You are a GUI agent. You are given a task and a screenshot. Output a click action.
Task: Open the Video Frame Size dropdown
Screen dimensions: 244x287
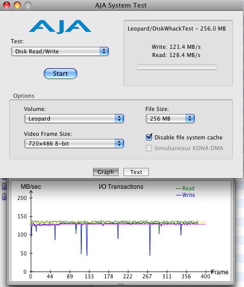(x=74, y=143)
